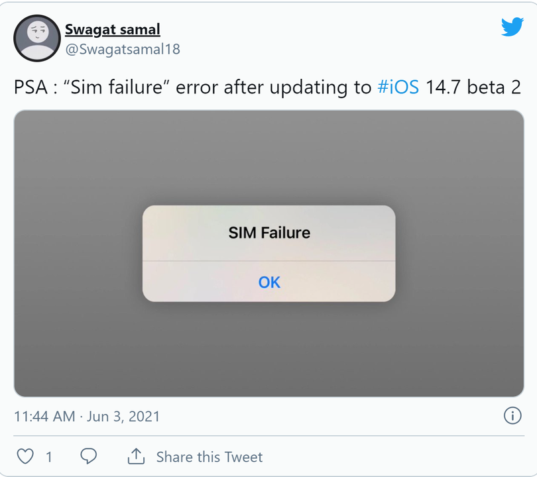Click the Swagat samal username link
This screenshot has width=537, height=477.
point(112,29)
